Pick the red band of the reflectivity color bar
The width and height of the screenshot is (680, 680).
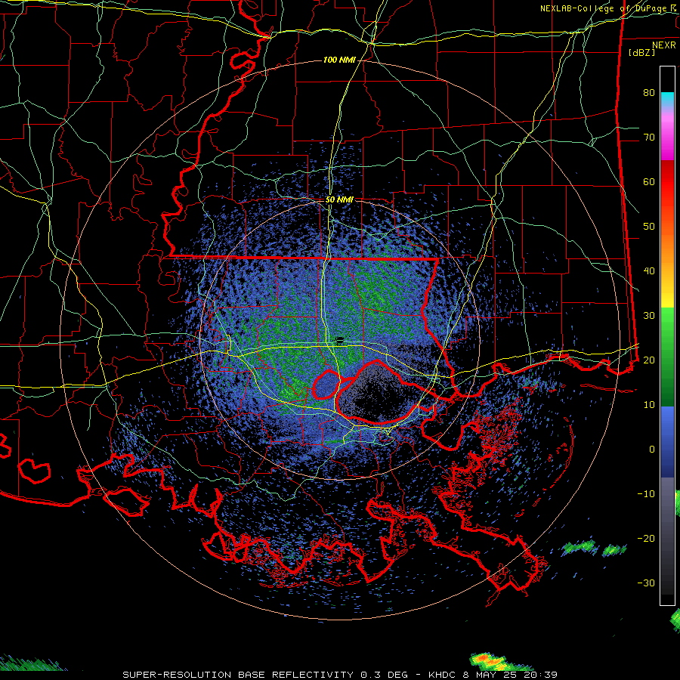pyautogui.click(x=667, y=182)
